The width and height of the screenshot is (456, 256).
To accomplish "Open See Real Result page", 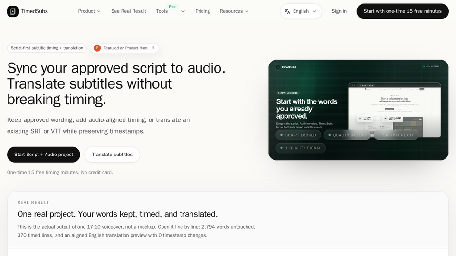I will (129, 11).
